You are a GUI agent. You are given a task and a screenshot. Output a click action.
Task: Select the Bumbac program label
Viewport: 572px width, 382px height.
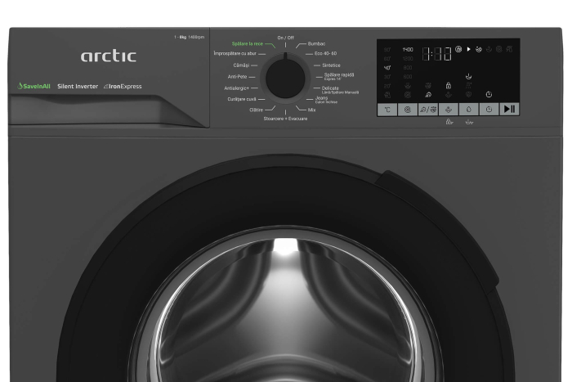tap(316, 44)
